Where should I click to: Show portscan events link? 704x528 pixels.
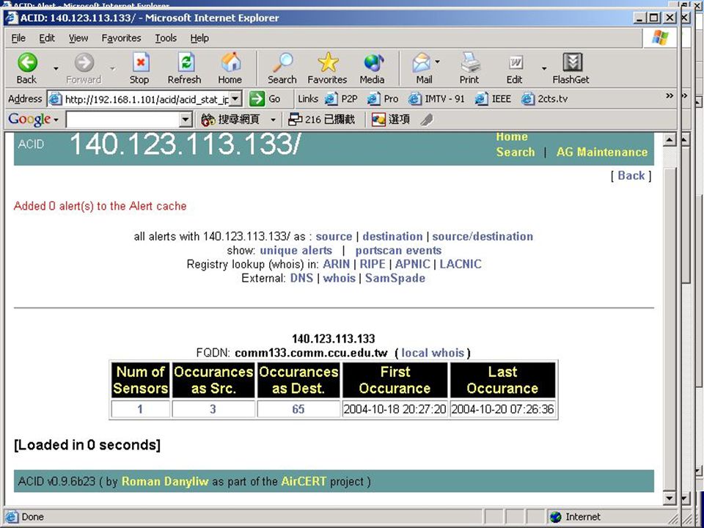pos(398,251)
